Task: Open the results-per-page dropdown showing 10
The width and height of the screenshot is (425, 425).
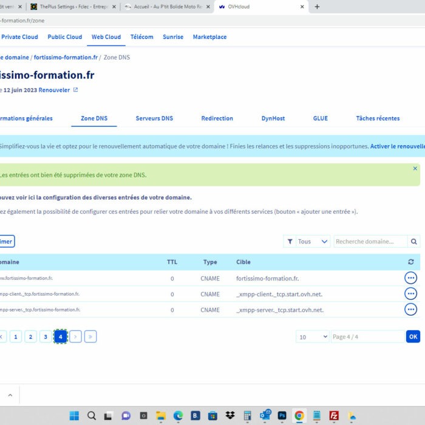Action: [x=313, y=336]
